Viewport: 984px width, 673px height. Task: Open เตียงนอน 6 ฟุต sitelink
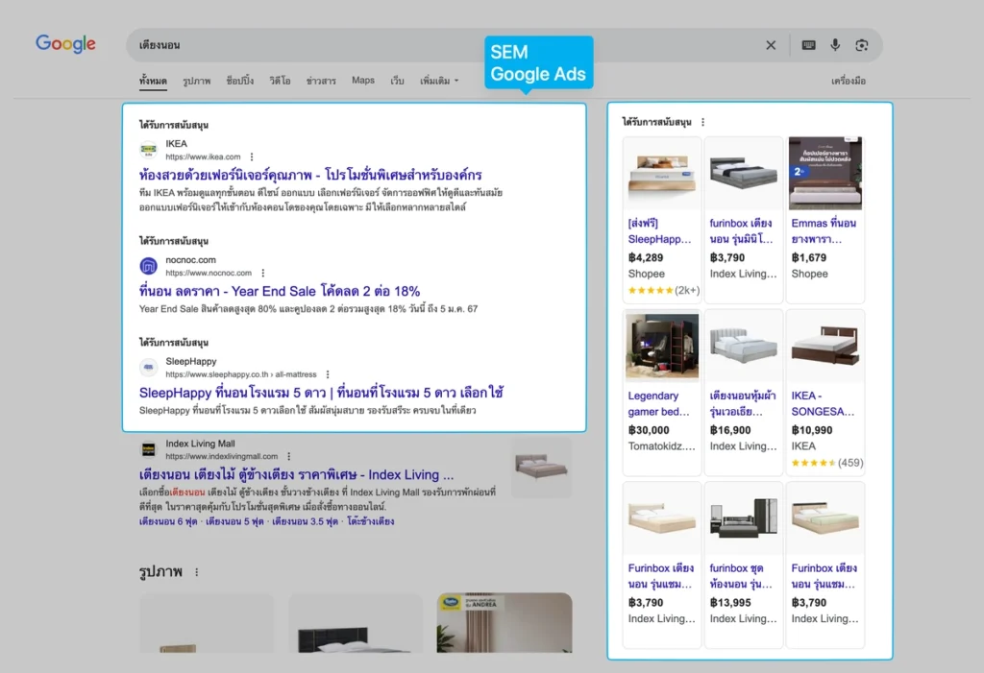tap(168, 521)
